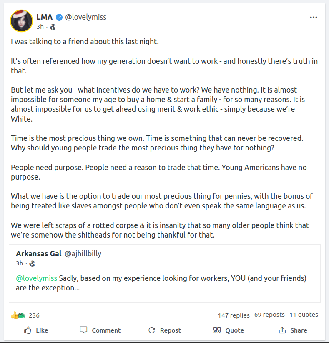Open the three-dot post options menu
Viewport: 329px width, 343px height.
[x=314, y=18]
